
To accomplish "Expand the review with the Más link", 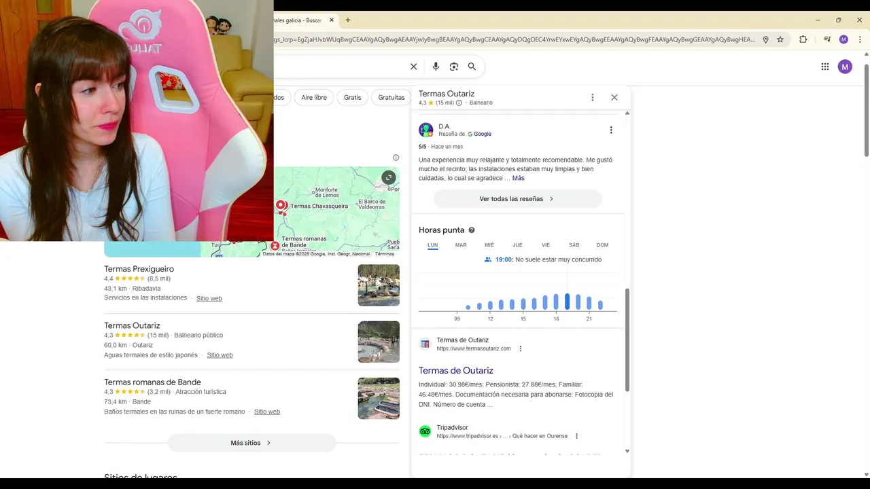I will (x=519, y=178).
